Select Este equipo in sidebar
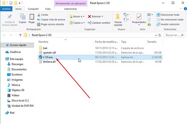Viewport: 187px width, 124px height. (14, 59)
